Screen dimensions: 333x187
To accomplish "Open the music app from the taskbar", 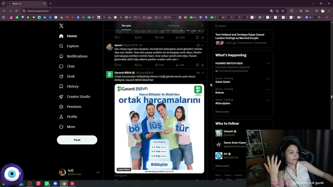I will pyautogui.click(x=38, y=184).
